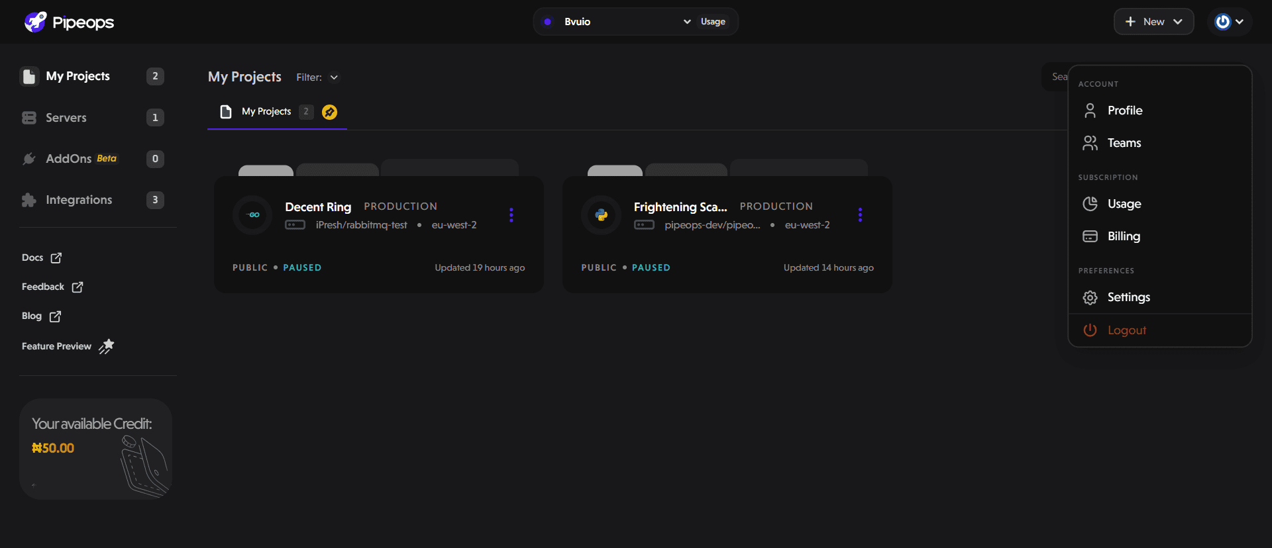Open Usage under Subscription
Image resolution: width=1272 pixels, height=548 pixels.
[x=1159, y=204]
